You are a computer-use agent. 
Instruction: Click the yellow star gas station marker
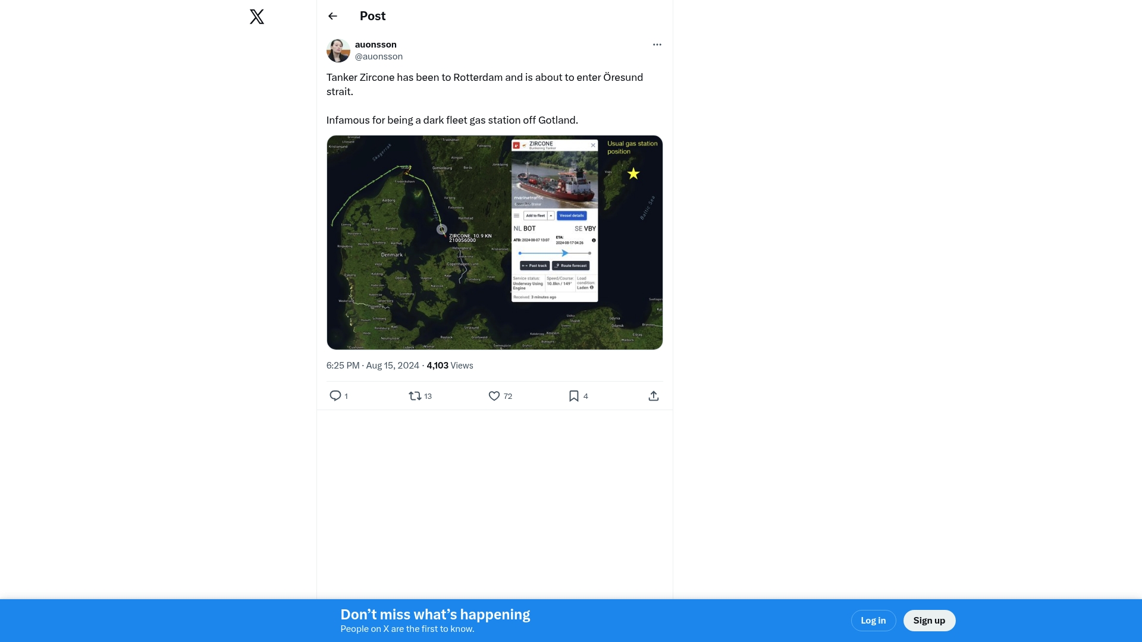[633, 174]
